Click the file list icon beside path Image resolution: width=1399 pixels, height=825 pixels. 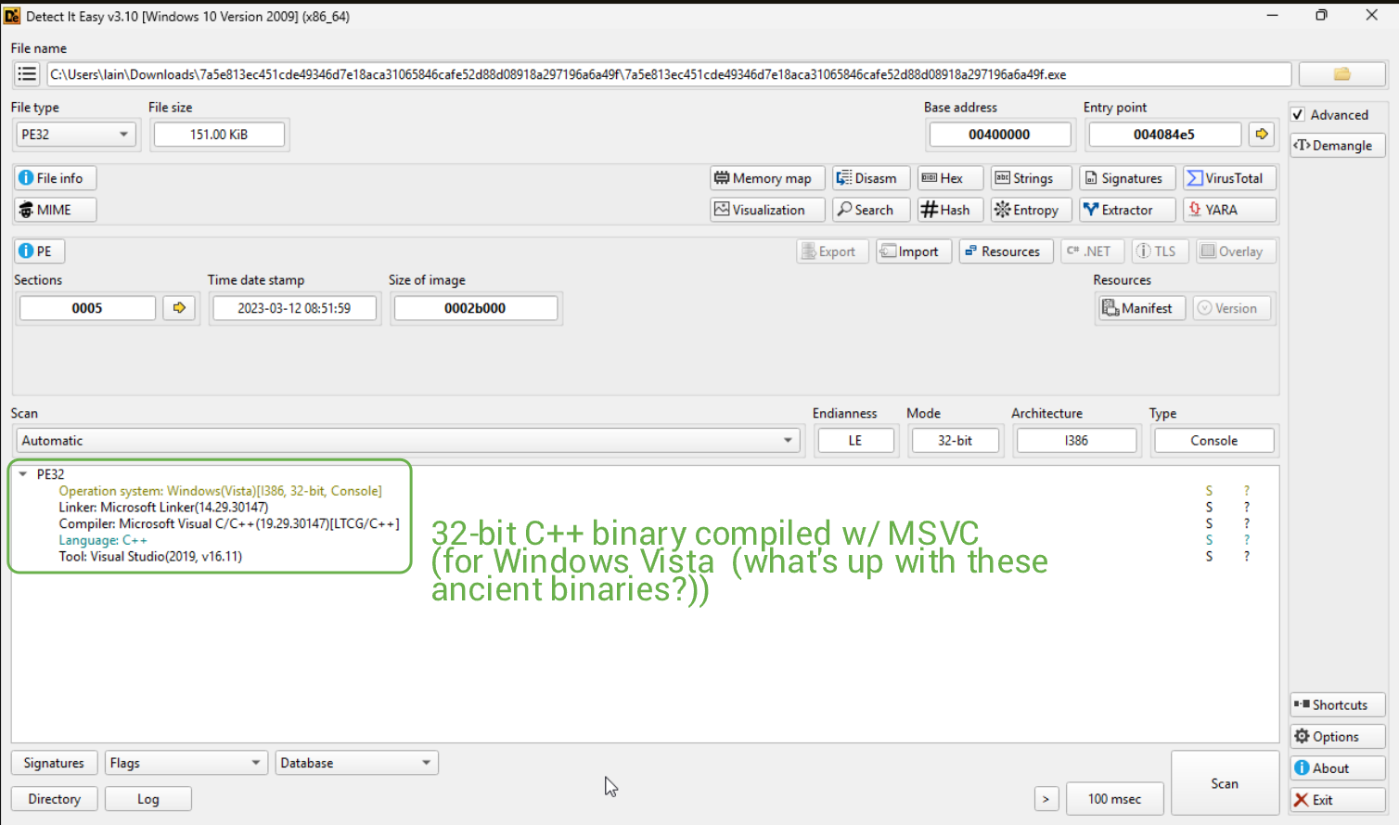click(x=27, y=74)
